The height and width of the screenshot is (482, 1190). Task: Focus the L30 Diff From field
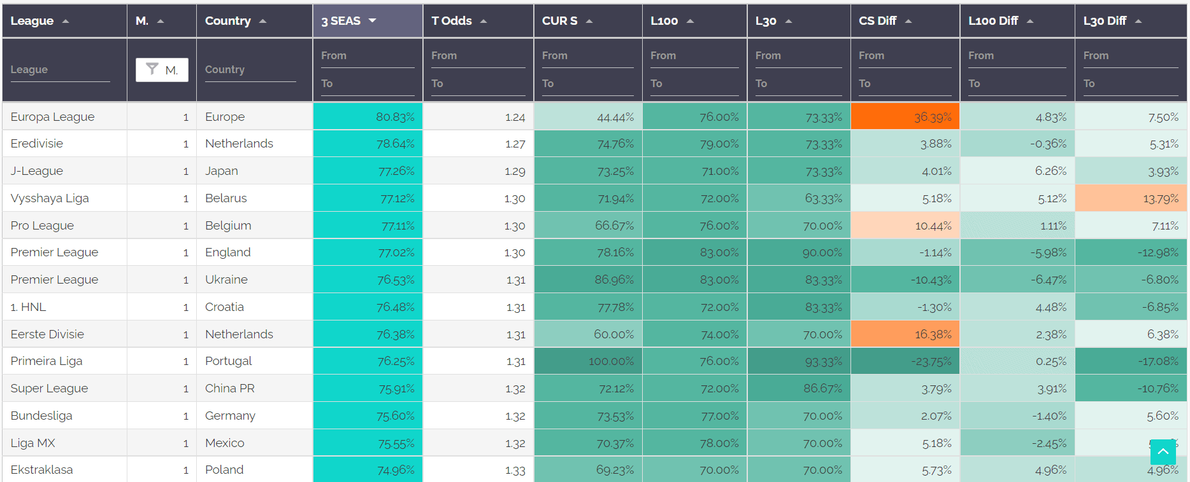point(1131,56)
